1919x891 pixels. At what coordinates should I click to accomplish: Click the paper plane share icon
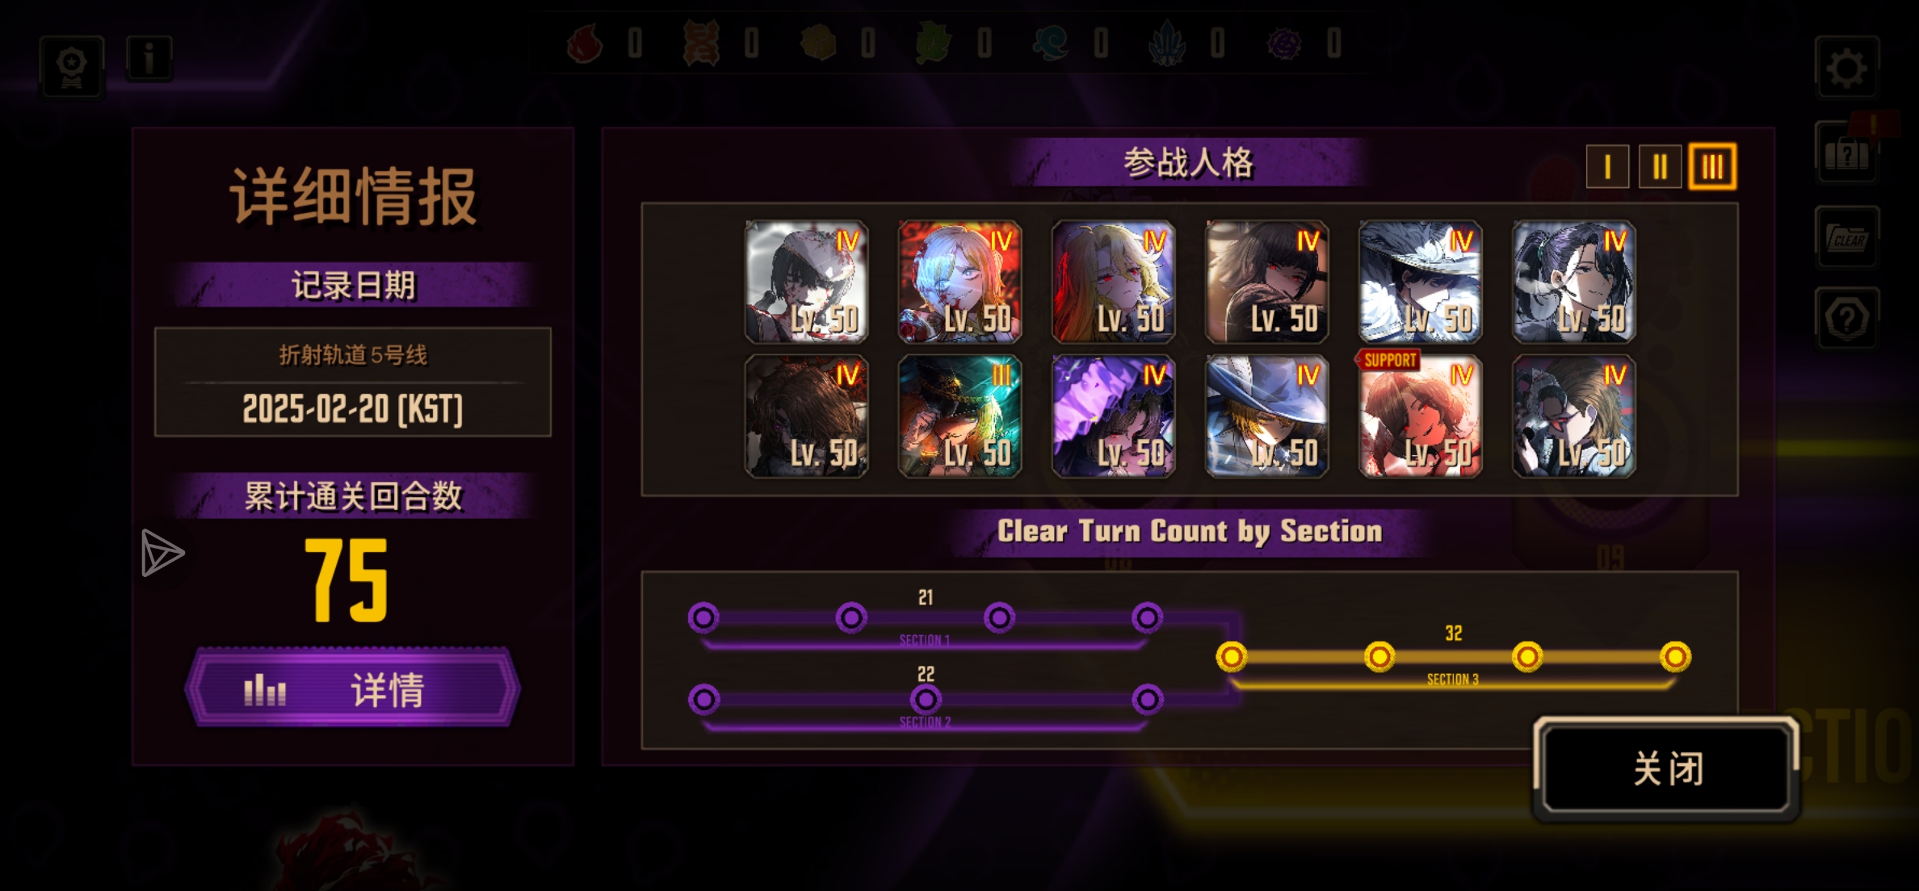pos(162,553)
